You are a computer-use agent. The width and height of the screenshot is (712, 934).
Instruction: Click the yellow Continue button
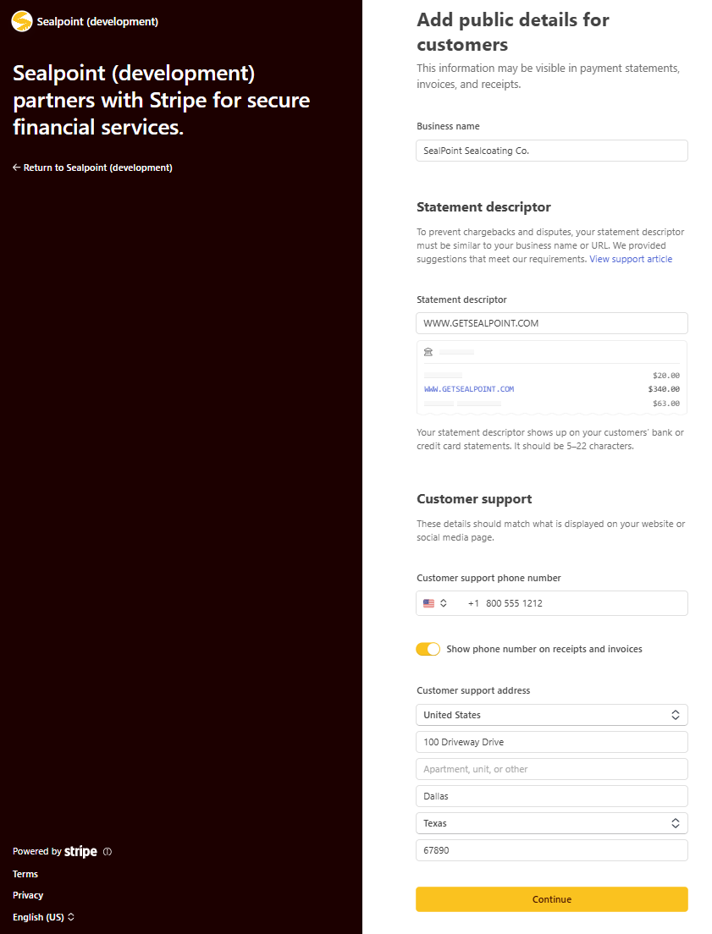(x=552, y=899)
